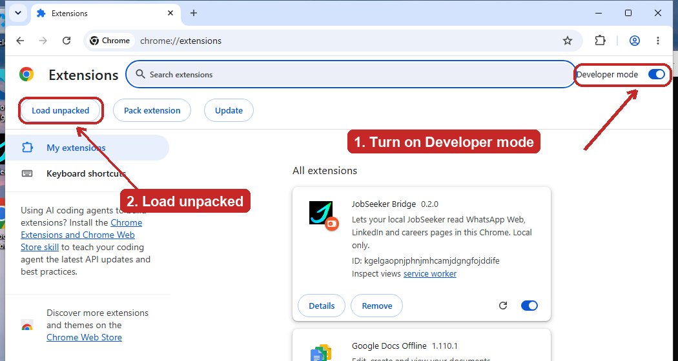Open the service worker inspect link
The height and width of the screenshot is (361, 678).
[430, 274]
